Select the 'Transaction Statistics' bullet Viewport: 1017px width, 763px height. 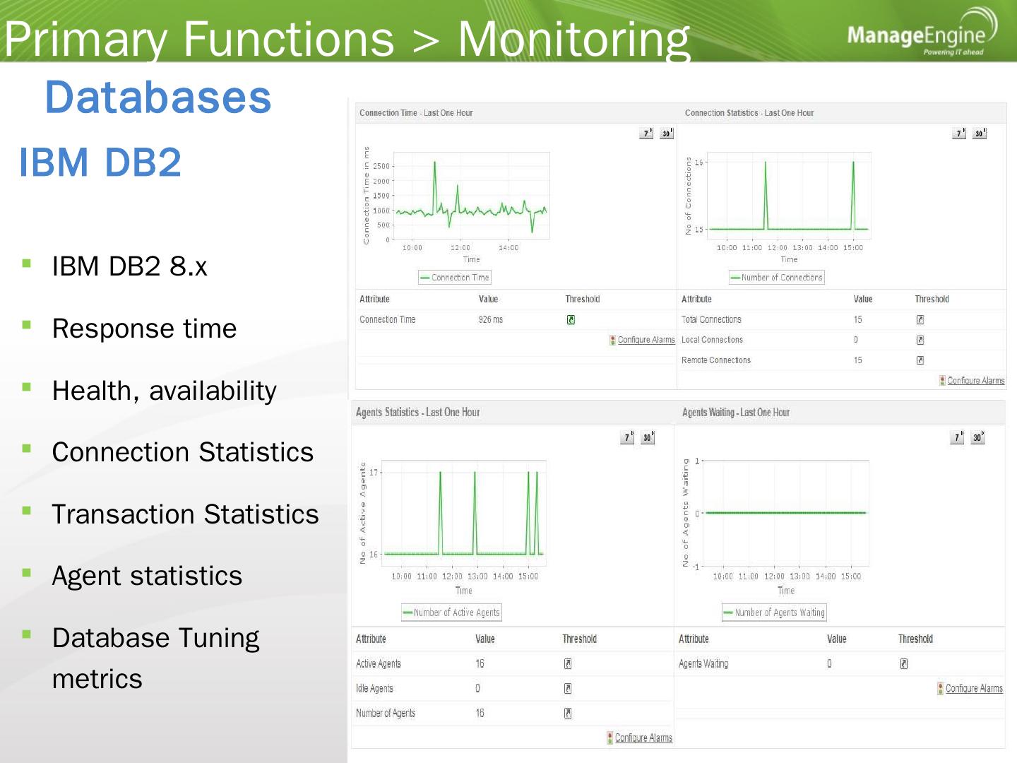[x=186, y=514]
